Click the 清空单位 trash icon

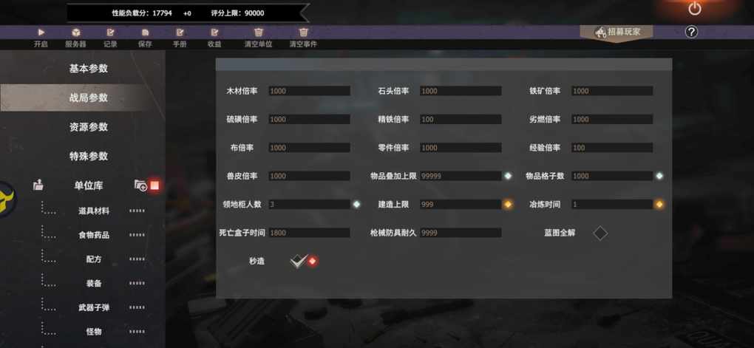coord(258,33)
